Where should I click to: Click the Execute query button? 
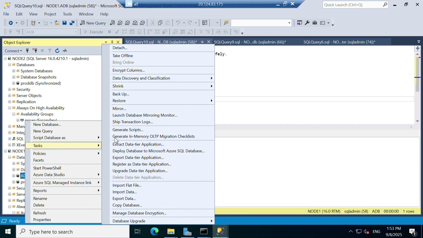tap(93, 32)
